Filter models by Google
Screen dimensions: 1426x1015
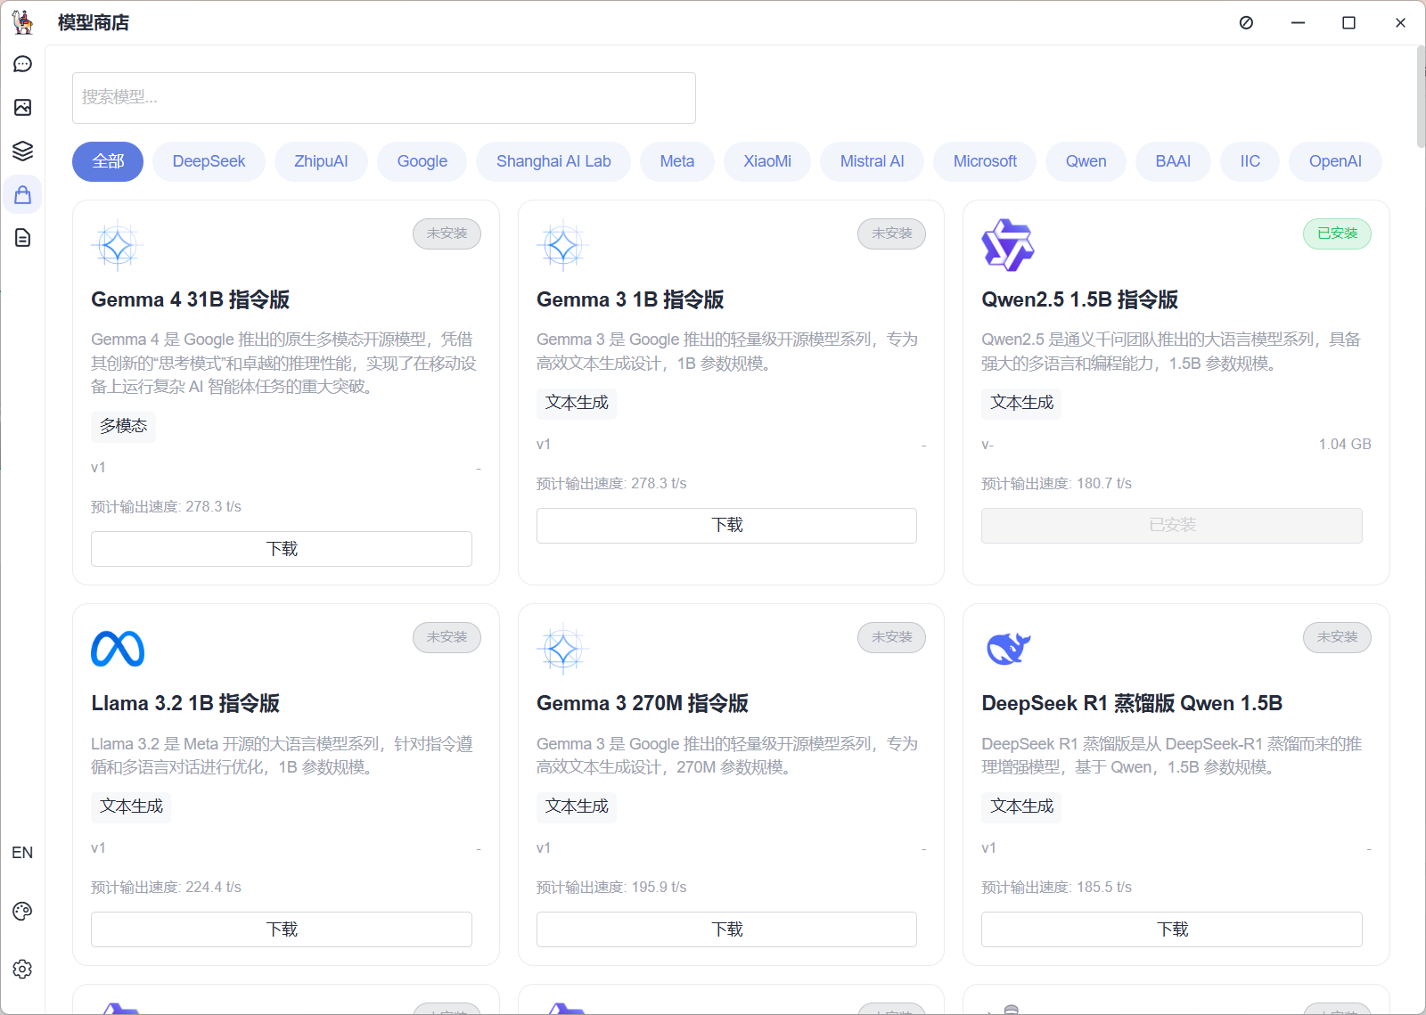tap(422, 161)
